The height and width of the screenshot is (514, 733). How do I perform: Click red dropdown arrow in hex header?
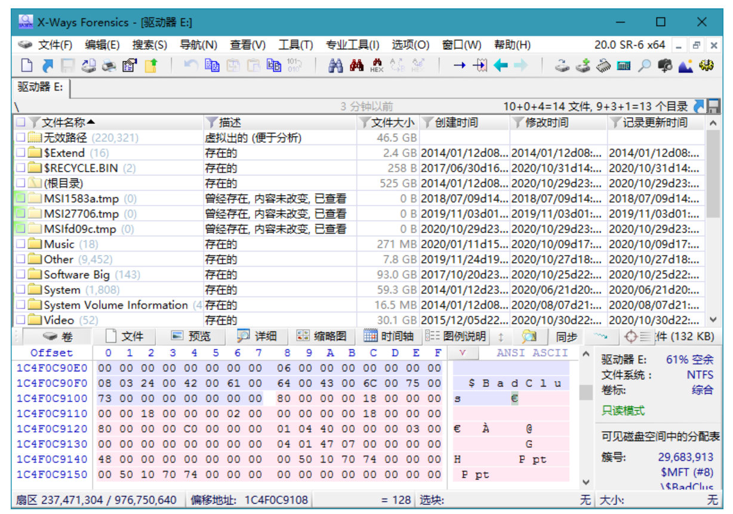[x=461, y=353]
